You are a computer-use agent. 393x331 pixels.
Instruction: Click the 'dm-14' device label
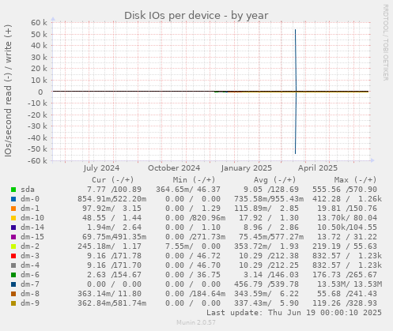coord(32,228)
